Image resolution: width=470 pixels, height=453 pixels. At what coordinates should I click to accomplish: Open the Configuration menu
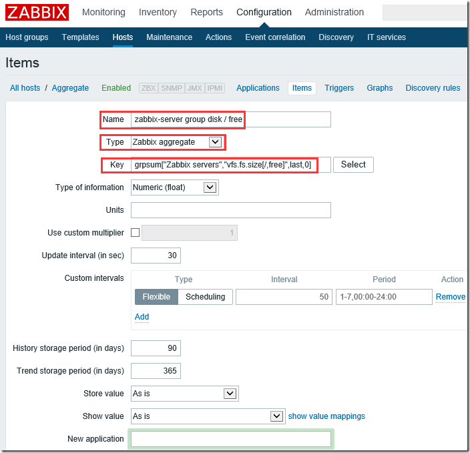click(264, 12)
